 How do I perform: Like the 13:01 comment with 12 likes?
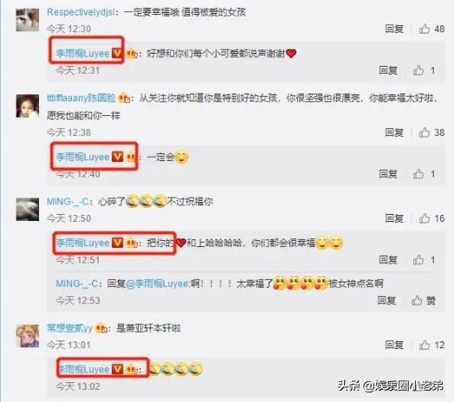point(425,345)
